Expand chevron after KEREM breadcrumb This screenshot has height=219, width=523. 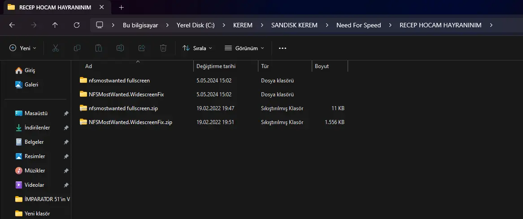(x=262, y=25)
